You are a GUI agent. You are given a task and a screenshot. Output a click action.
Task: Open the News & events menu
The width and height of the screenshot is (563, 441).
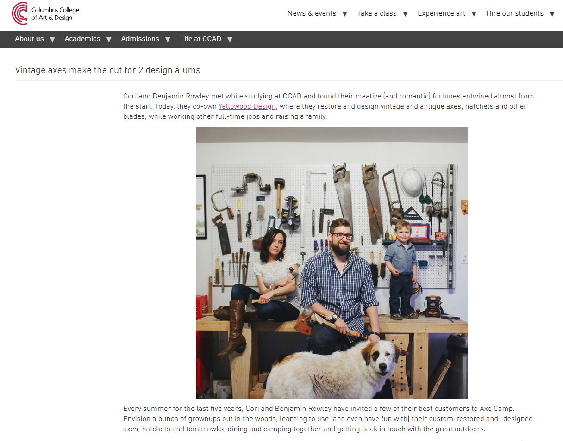point(312,13)
